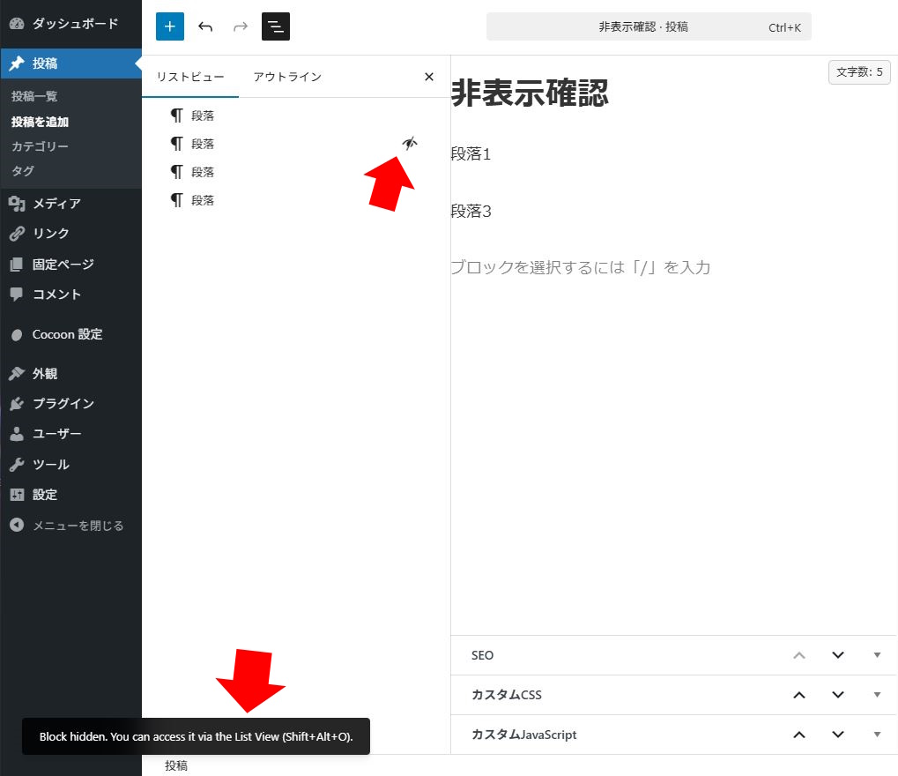Screen dimensions: 898x776
Task: Close the list view panel
Action: (429, 77)
